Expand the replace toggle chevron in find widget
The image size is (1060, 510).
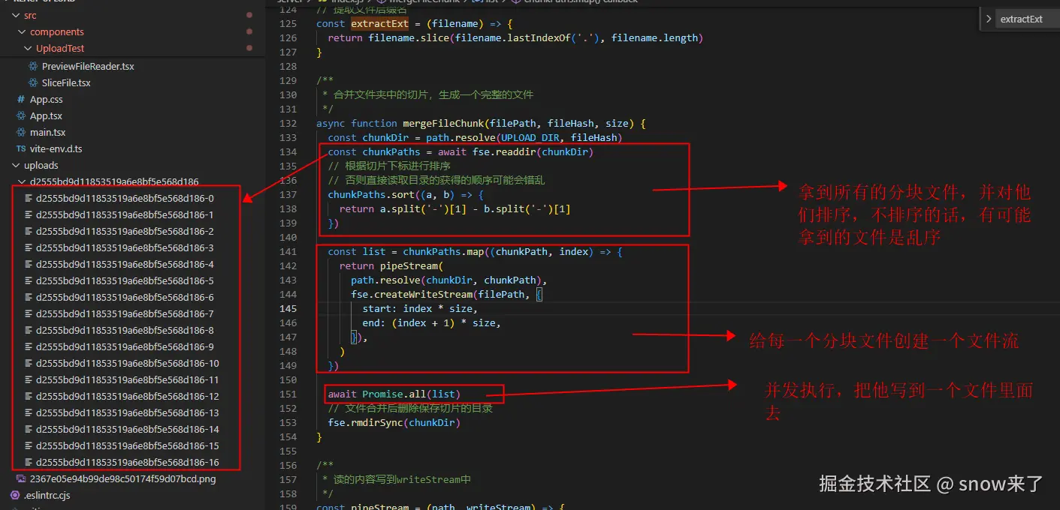click(x=988, y=19)
